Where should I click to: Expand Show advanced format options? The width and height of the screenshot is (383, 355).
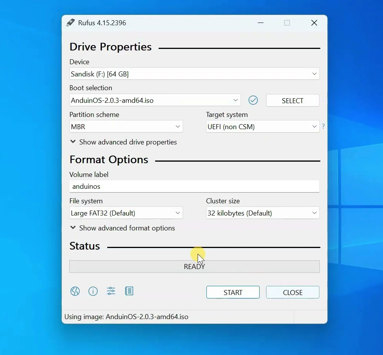pos(123,228)
